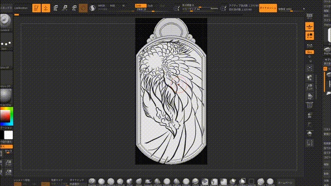Click the Gizmo 3D icon
Viewport: 331px width, 186px height.
pos(83,8)
